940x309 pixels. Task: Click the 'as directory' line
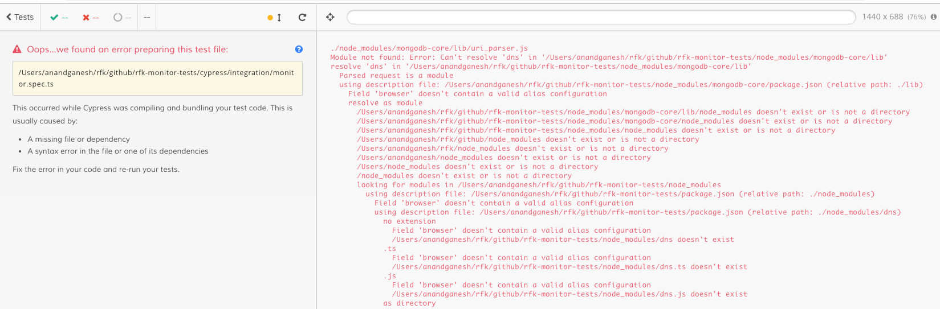pyautogui.click(x=409, y=303)
